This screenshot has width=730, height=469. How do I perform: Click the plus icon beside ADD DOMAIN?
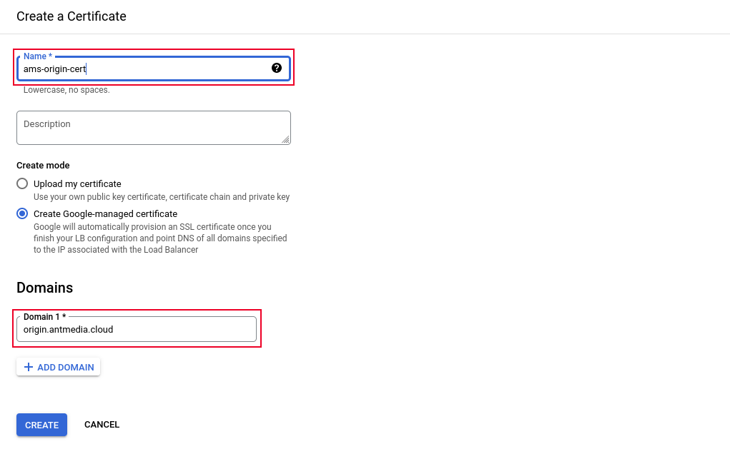pos(29,367)
